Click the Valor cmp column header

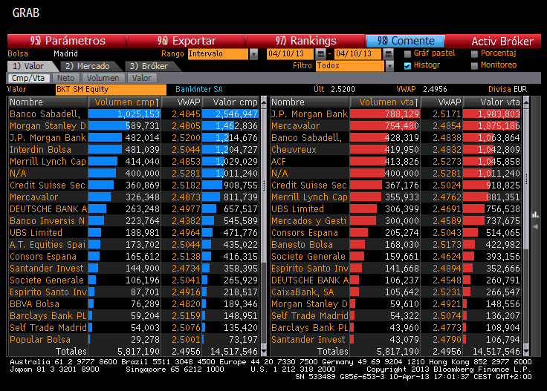point(231,102)
